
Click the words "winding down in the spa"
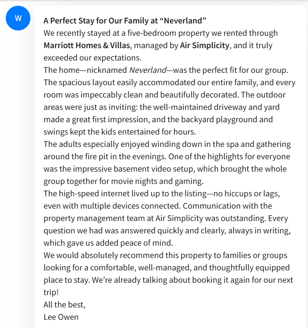click(171, 144)
